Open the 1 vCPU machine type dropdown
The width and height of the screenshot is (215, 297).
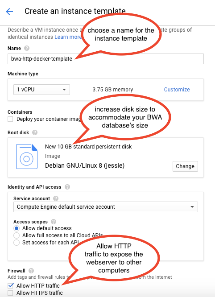click(41, 90)
